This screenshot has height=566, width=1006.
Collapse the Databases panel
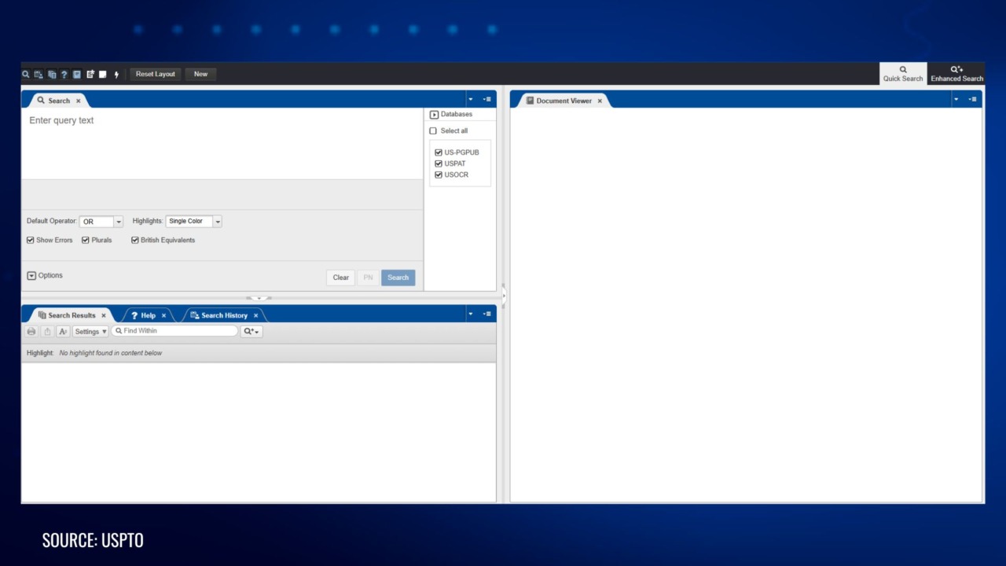click(x=434, y=115)
